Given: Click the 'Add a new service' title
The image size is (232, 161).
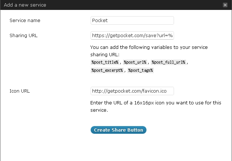Looking at the screenshot, I should [25, 5].
